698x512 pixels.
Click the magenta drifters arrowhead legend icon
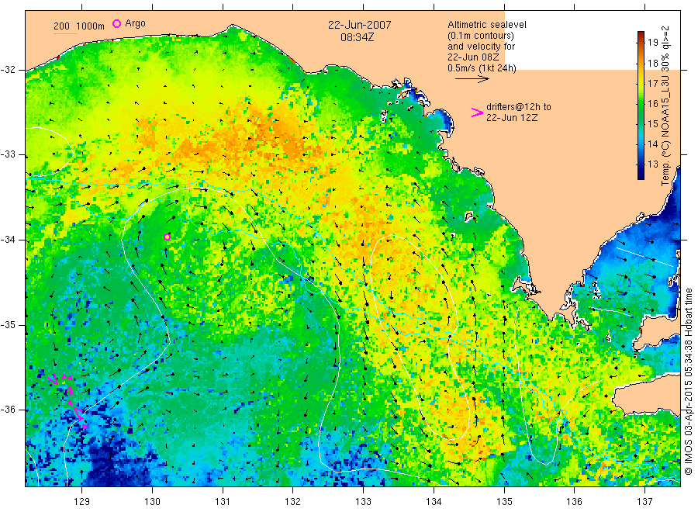pyautogui.click(x=477, y=112)
